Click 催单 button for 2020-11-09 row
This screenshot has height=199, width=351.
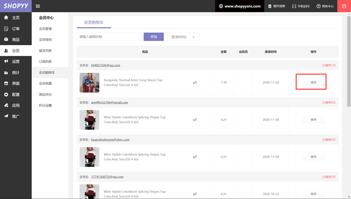(x=313, y=82)
